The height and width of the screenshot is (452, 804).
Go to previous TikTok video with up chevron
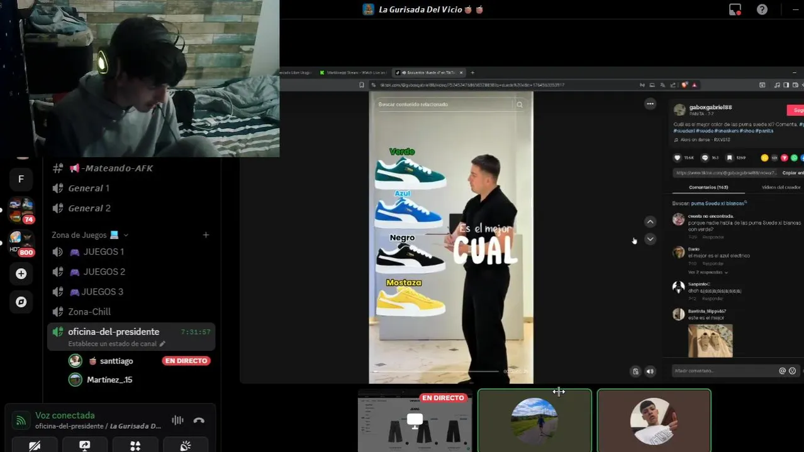pos(650,222)
